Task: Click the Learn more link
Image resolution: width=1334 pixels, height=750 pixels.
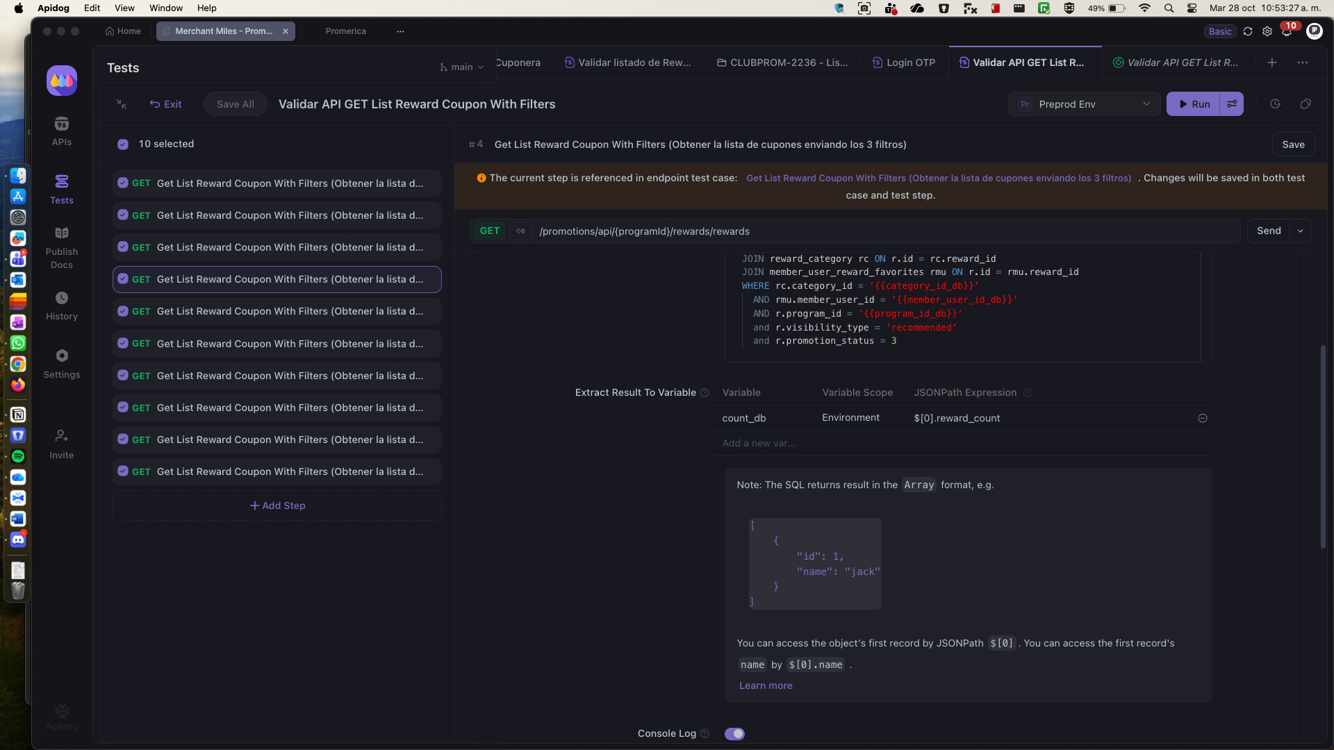Action: (766, 685)
